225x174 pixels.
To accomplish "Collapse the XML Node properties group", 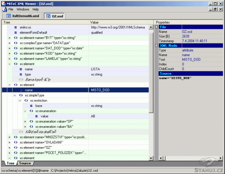I will [157, 45].
